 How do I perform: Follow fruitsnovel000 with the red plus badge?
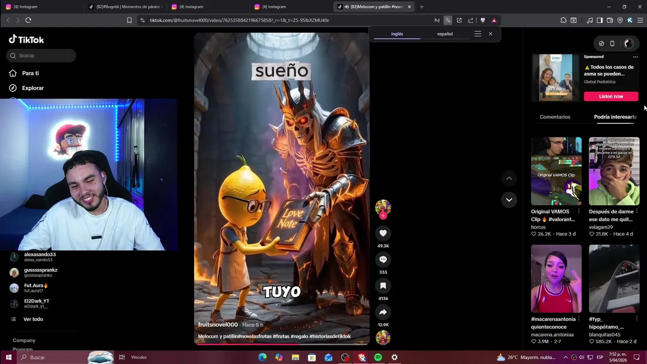coord(383,216)
